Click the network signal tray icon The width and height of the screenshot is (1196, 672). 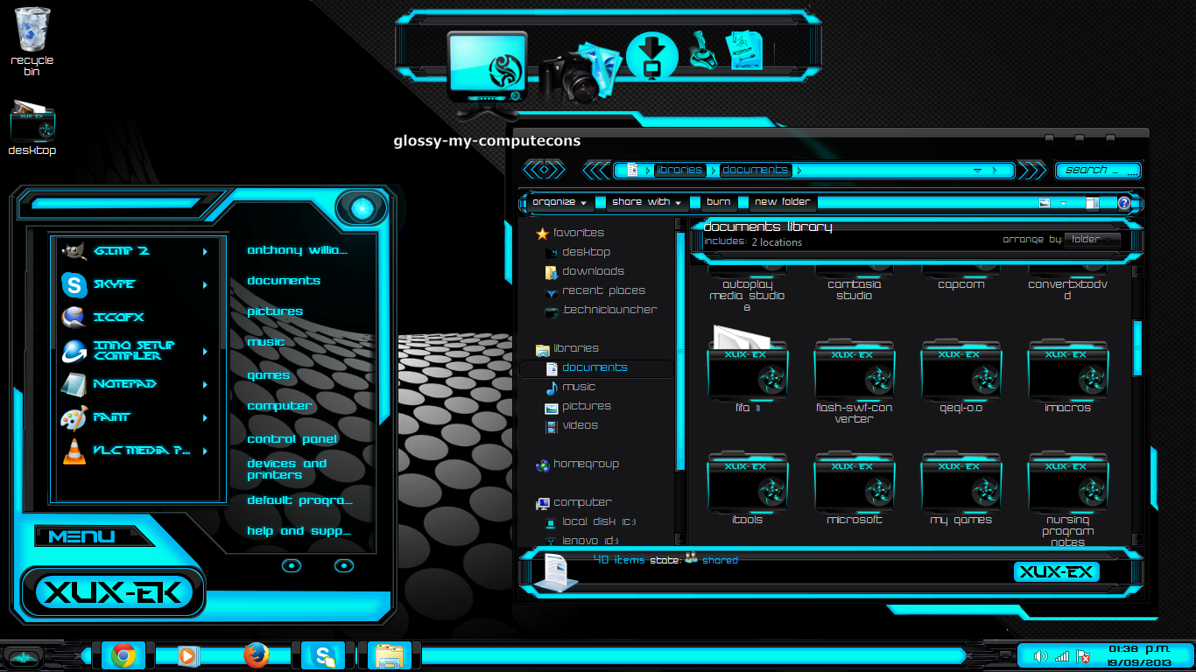pyautogui.click(x=1062, y=656)
